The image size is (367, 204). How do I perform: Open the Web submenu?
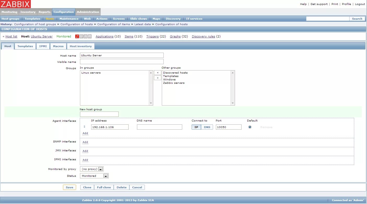tap(87, 19)
